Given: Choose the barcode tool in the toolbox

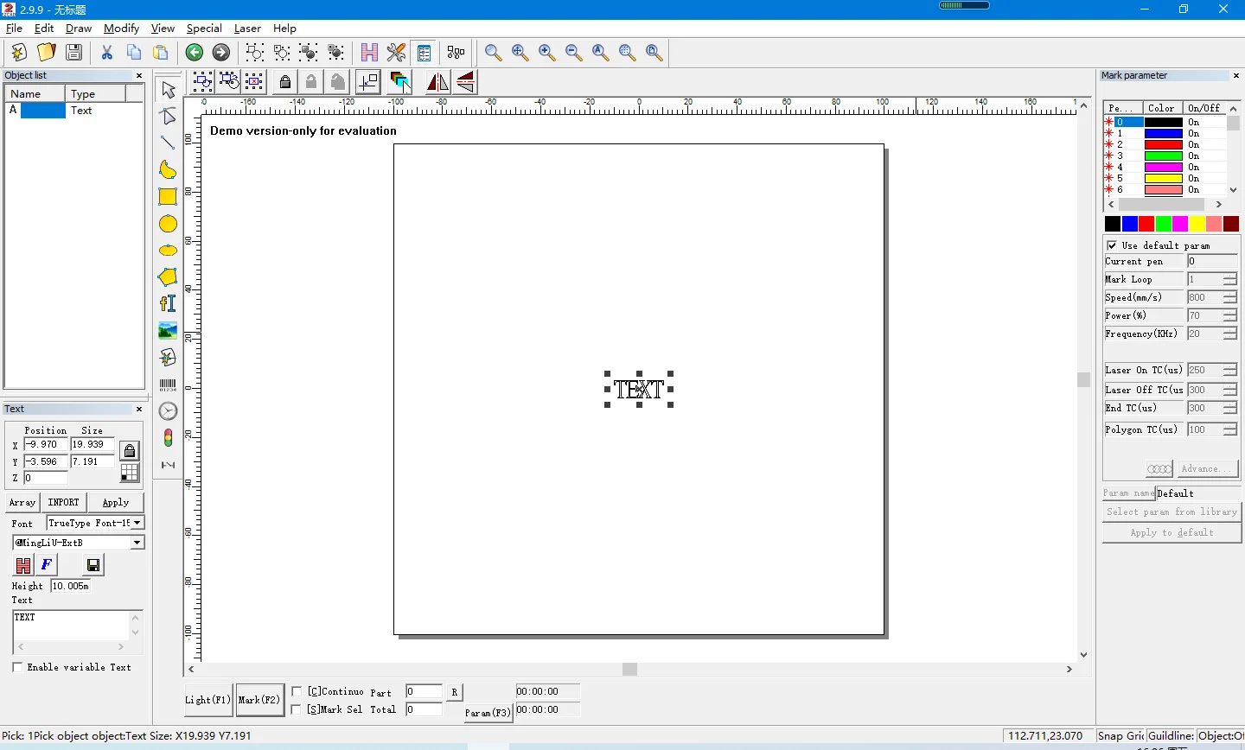Looking at the screenshot, I should [x=168, y=385].
